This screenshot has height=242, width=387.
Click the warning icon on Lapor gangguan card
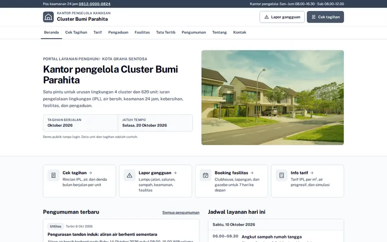coord(129,175)
